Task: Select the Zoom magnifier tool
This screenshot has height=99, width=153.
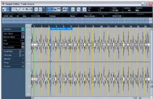Action: pyautogui.click(x=16, y=9)
